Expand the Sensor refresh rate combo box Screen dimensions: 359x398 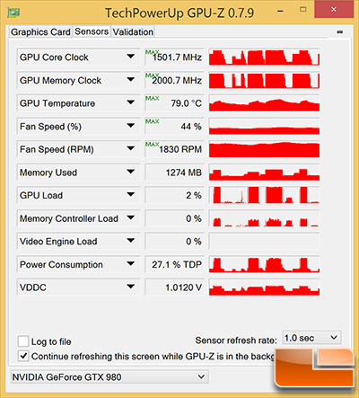pyautogui.click(x=311, y=338)
